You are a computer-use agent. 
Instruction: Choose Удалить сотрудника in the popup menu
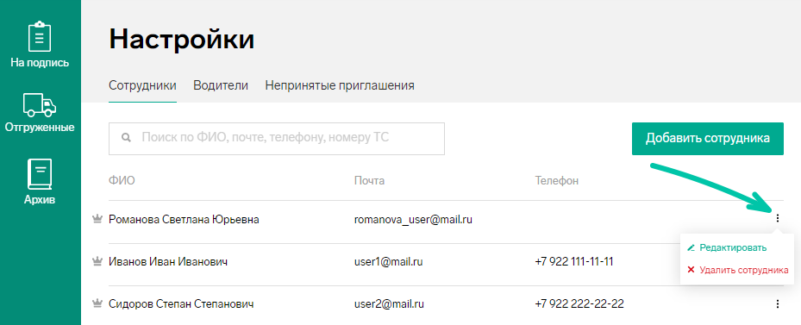click(744, 270)
